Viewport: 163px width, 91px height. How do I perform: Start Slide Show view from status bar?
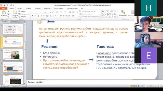138,86
